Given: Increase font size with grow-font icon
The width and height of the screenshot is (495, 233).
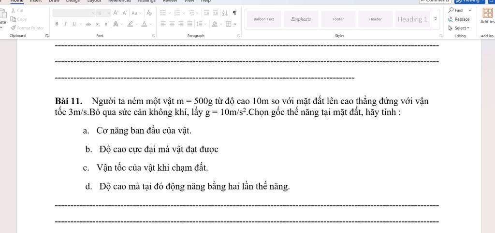Looking at the screenshot, I should click(x=116, y=13).
